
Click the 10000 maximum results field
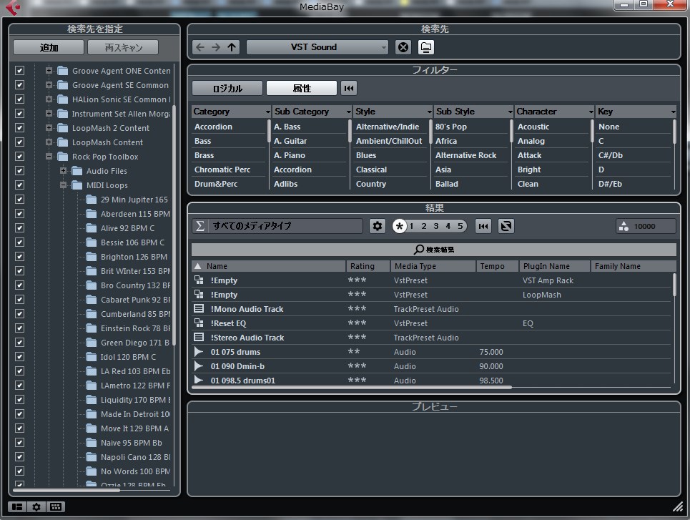(x=646, y=226)
